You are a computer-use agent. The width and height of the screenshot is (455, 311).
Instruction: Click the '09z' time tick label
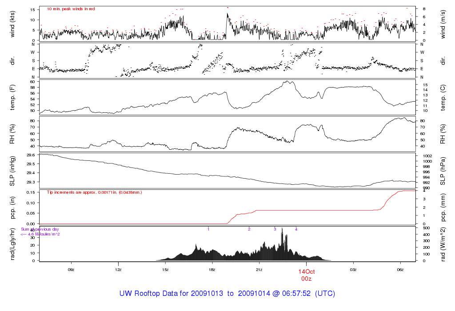point(71,270)
